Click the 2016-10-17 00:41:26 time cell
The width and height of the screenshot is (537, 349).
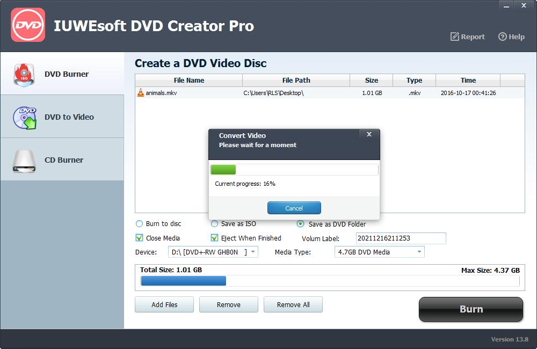point(468,93)
